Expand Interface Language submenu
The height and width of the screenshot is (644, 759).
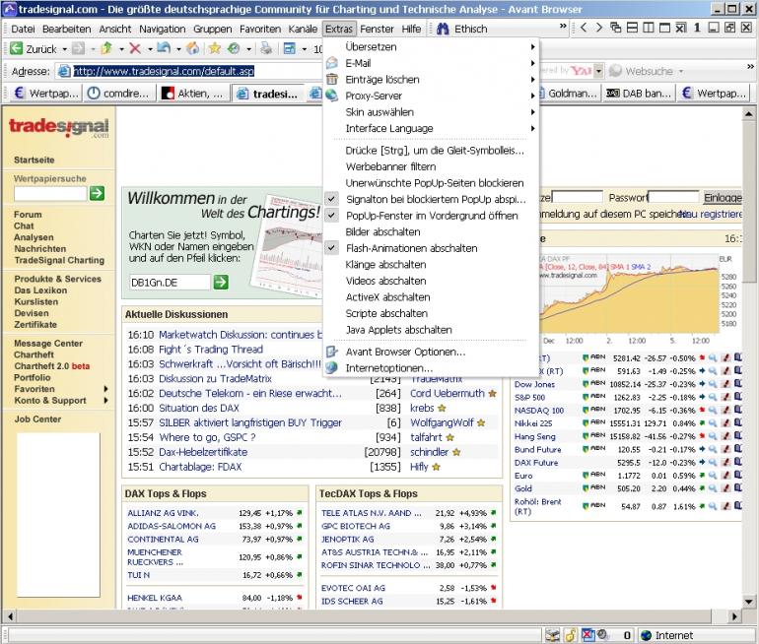432,129
